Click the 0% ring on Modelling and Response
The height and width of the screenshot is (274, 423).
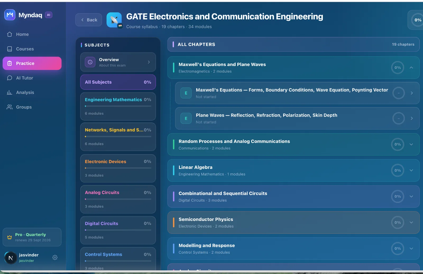coord(398,248)
